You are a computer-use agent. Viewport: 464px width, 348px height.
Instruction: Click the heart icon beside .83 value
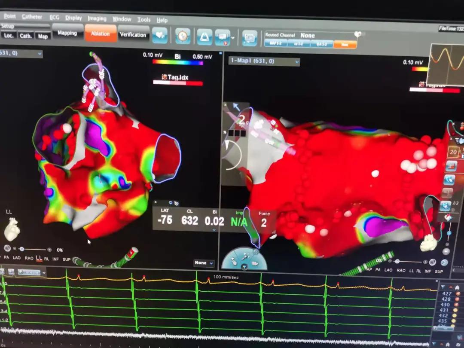tap(446, 205)
